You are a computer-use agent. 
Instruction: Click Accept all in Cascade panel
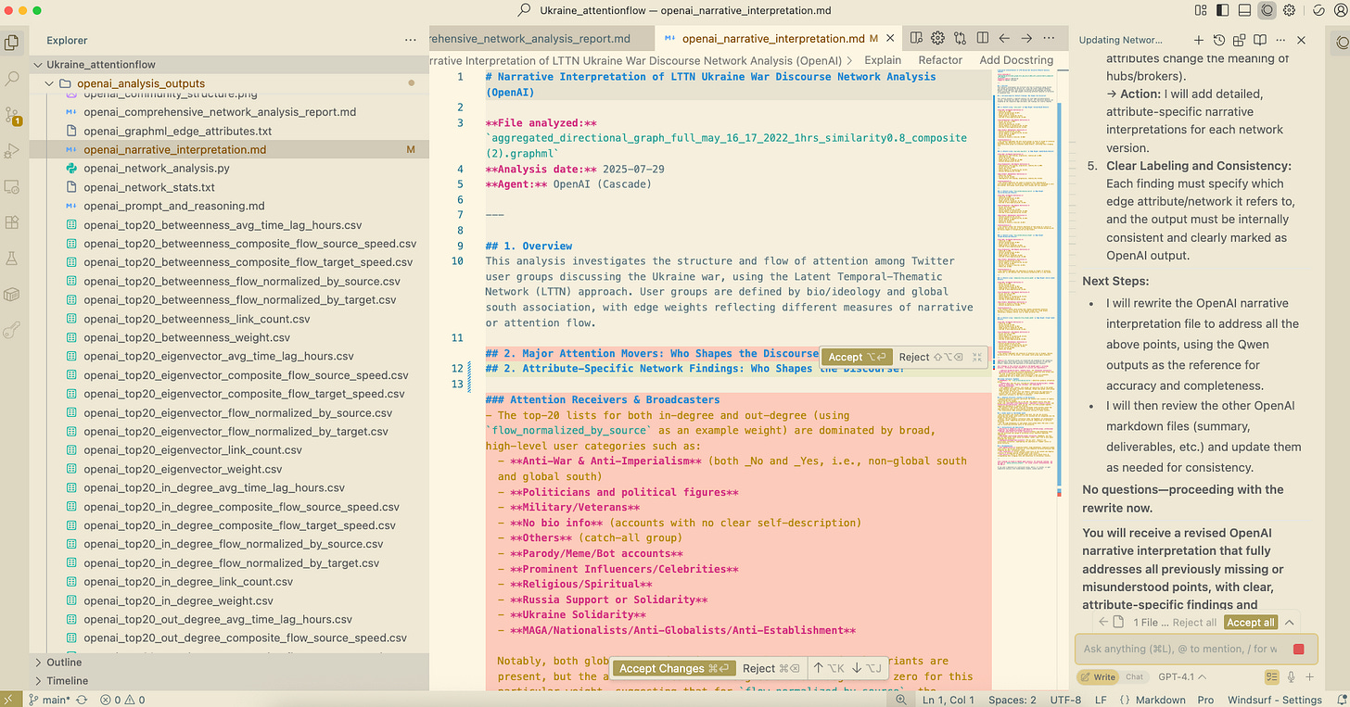pos(1250,623)
